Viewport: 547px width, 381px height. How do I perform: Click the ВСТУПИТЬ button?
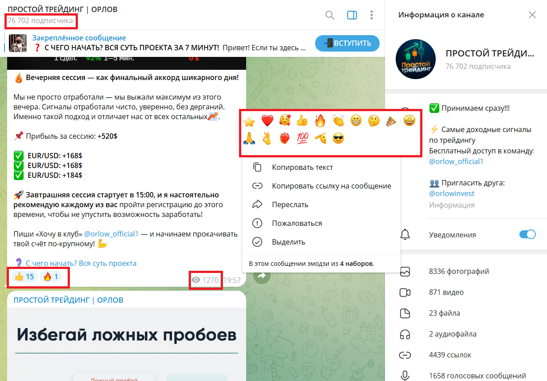click(347, 43)
